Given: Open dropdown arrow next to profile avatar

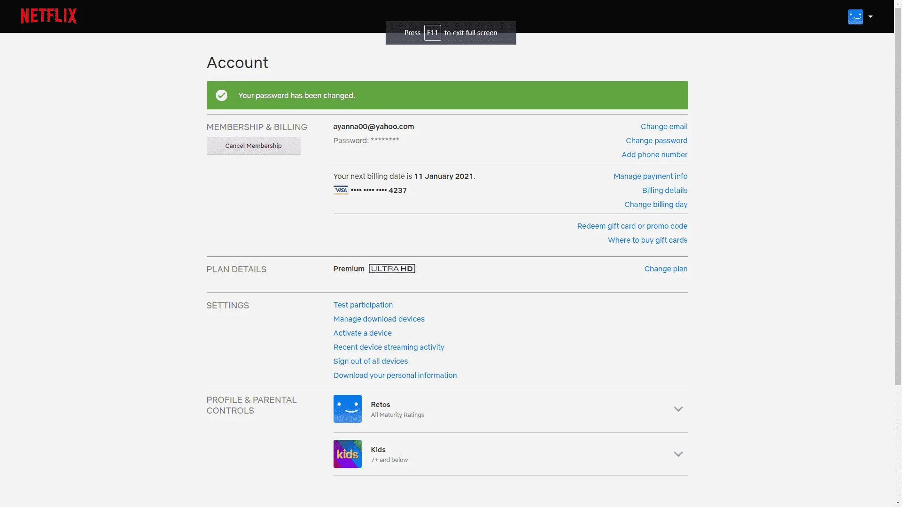Looking at the screenshot, I should click(870, 16).
